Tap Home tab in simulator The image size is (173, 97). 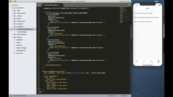tap(137, 61)
